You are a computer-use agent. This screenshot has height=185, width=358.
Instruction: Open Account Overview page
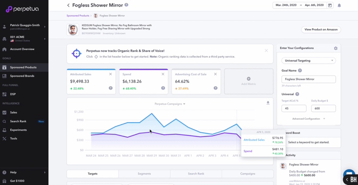coord(22,49)
